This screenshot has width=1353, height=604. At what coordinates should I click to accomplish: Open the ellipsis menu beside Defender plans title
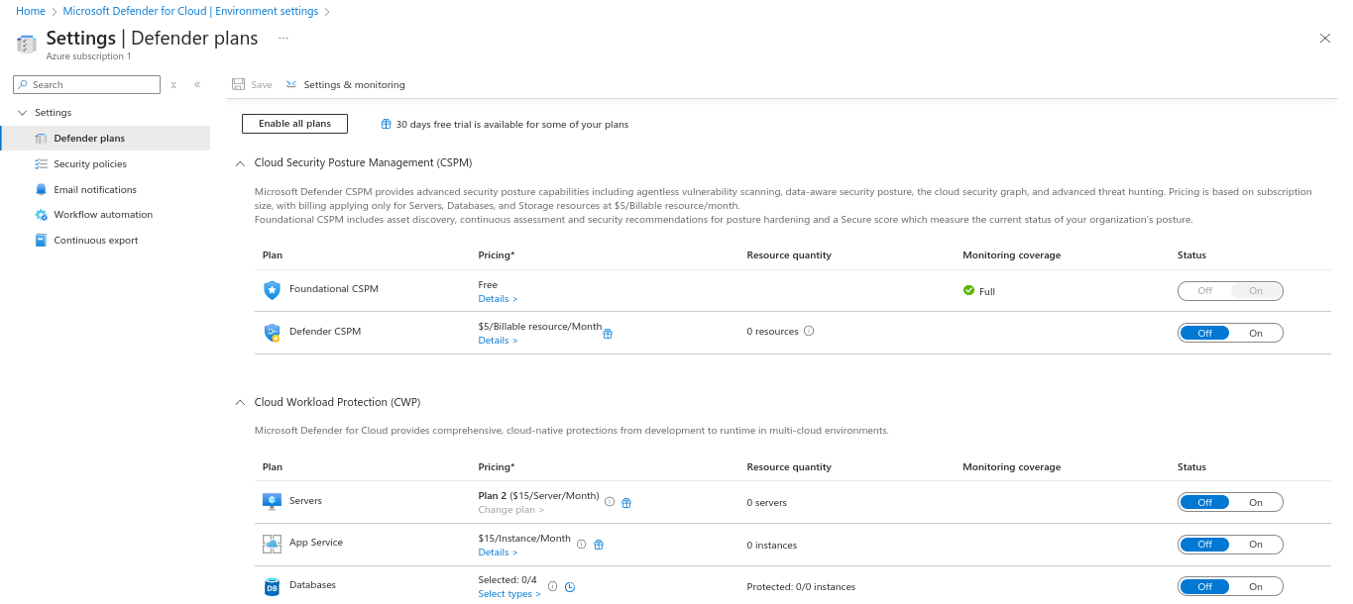tap(283, 39)
